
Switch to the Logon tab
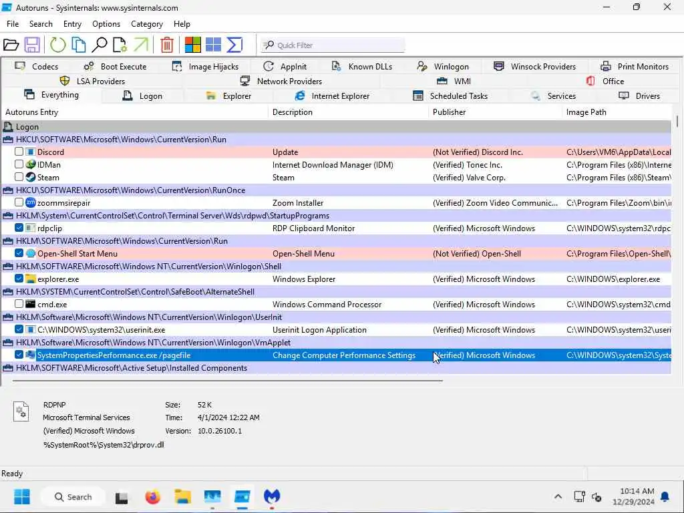[142, 96]
